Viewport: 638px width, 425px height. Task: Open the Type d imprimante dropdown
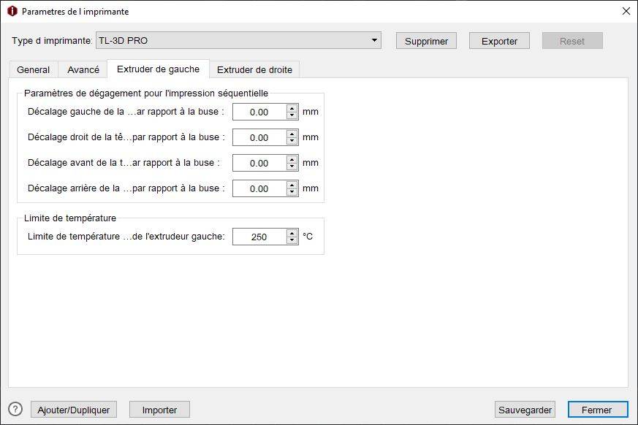coord(238,41)
